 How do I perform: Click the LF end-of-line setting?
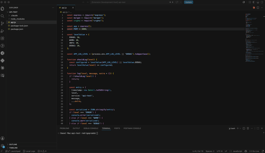[x=226, y=151]
